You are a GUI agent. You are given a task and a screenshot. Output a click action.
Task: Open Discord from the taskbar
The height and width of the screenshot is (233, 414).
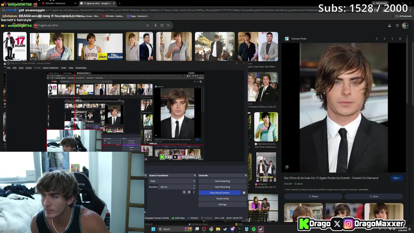coord(232,229)
